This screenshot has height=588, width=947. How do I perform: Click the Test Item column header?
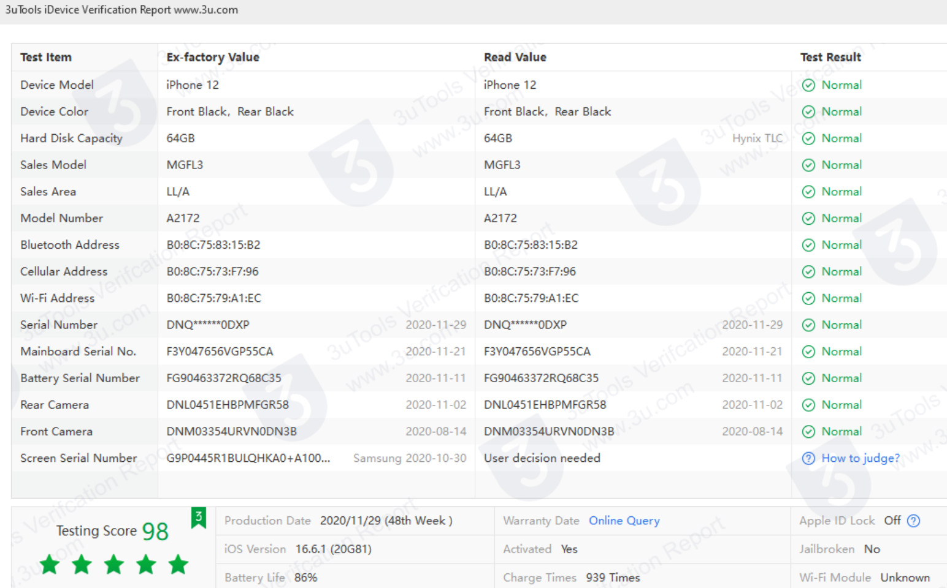(46, 57)
